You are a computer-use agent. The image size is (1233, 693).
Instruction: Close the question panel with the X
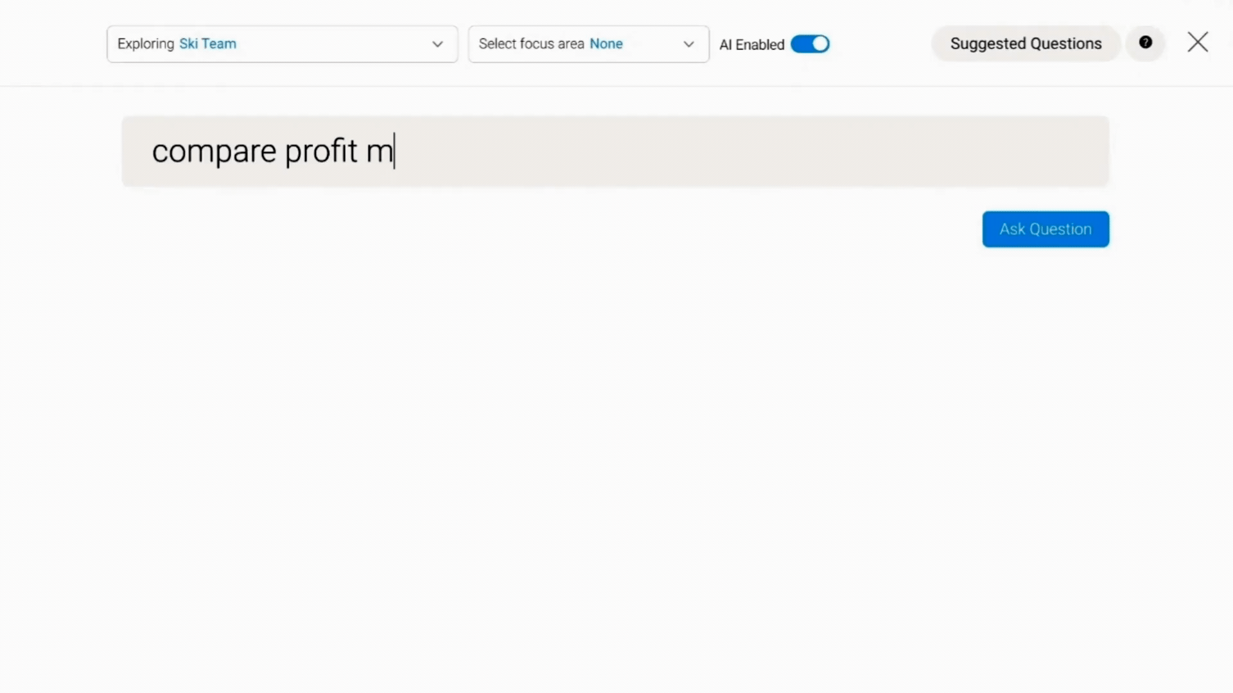click(1198, 42)
